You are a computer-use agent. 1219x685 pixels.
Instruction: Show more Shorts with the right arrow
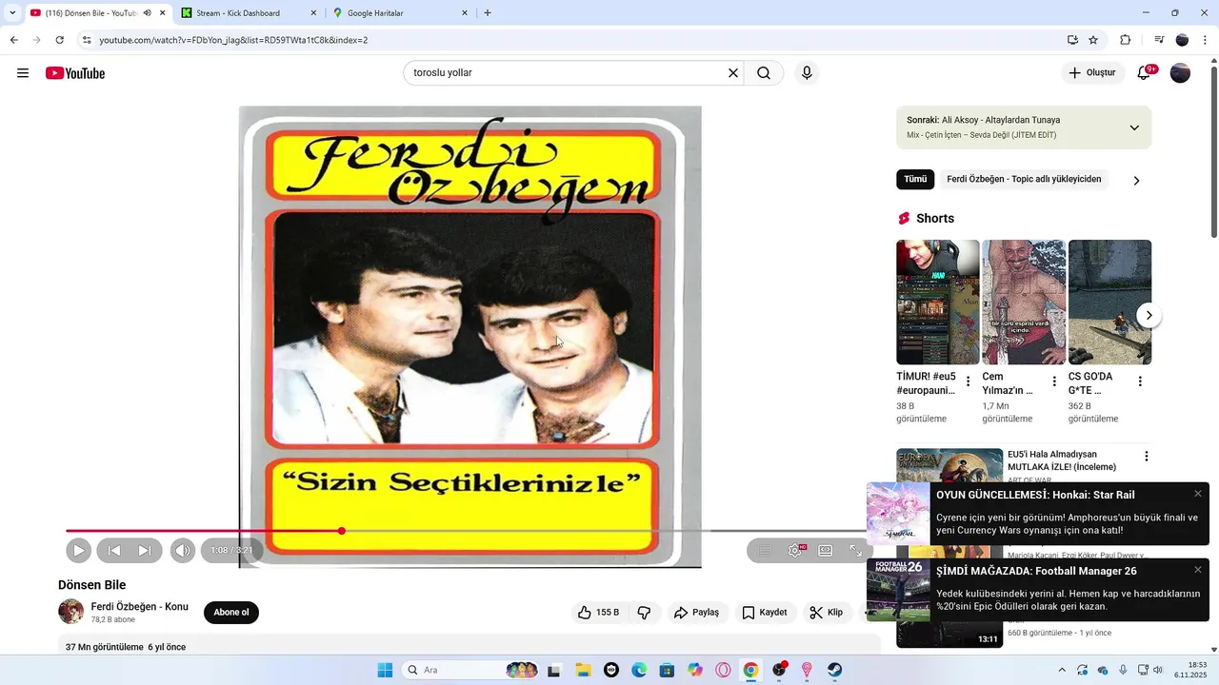coord(1149,315)
